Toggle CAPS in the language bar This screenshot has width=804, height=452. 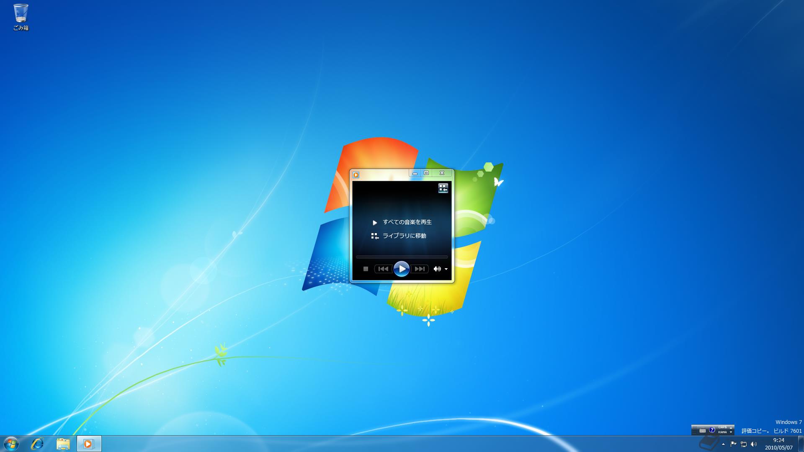coord(722,427)
